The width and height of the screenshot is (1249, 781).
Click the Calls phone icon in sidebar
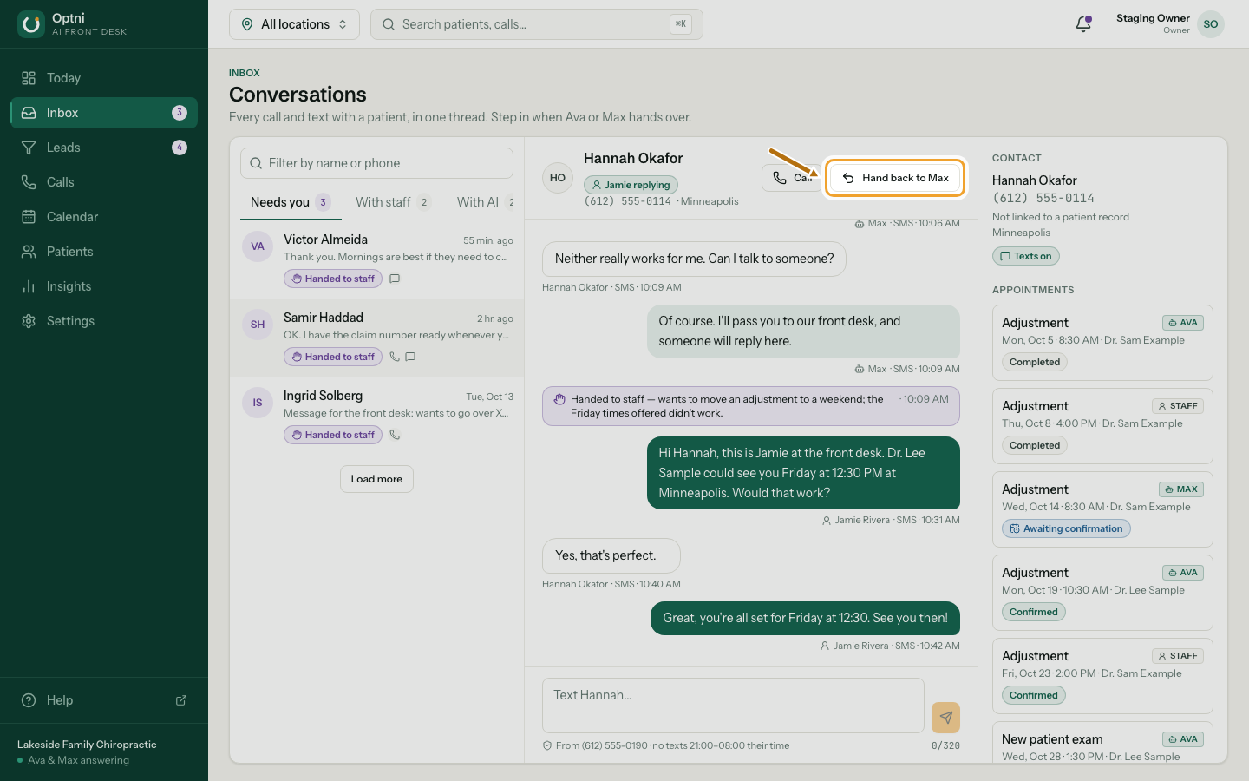(29, 182)
